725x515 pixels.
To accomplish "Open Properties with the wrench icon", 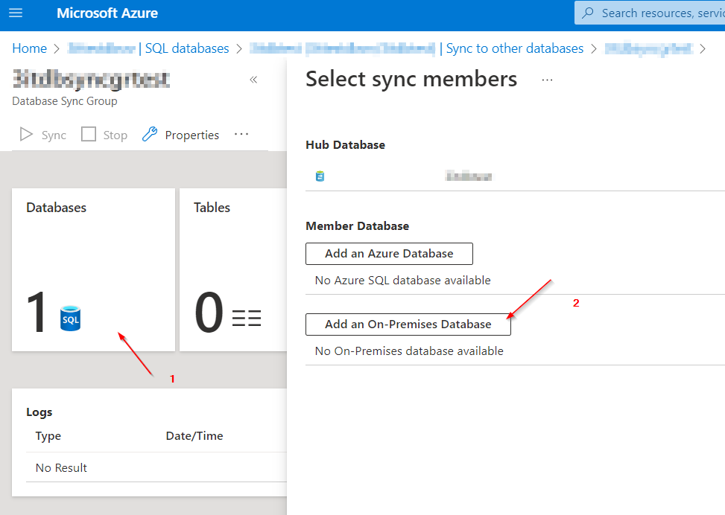I will pos(150,135).
